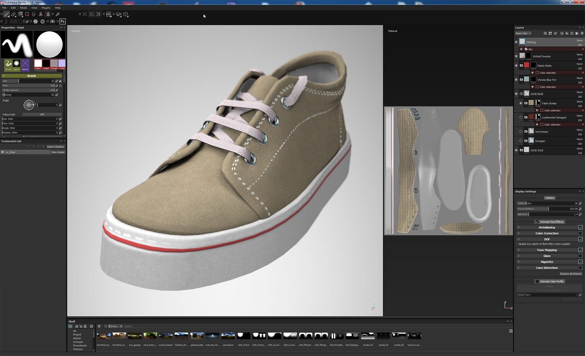The width and height of the screenshot is (585, 356).
Task: Adjust the brush Size slider
Action: 19,81
